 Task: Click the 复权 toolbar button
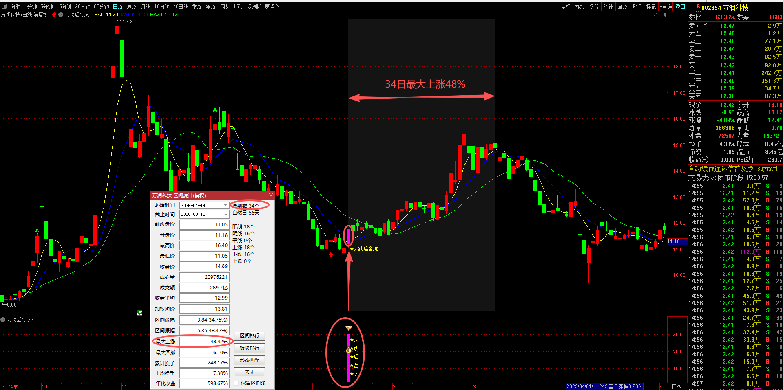click(x=566, y=7)
